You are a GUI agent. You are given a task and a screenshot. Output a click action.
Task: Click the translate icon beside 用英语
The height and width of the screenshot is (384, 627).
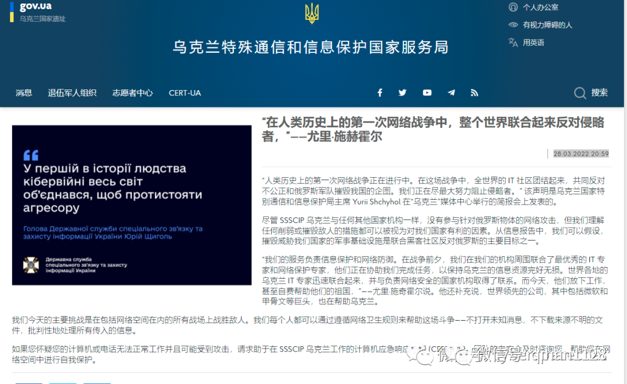point(513,42)
